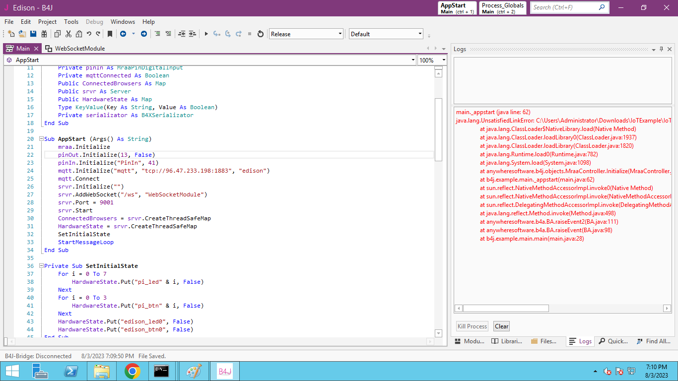The image size is (678, 381).
Task: Open the editor zoom 100% dropdown
Action: (443, 60)
